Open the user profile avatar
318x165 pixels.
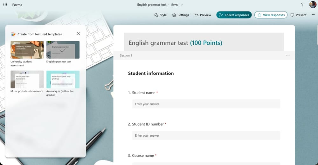[x=313, y=5]
